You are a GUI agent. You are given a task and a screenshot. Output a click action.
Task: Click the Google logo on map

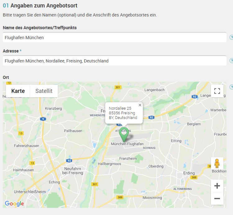click(x=14, y=204)
